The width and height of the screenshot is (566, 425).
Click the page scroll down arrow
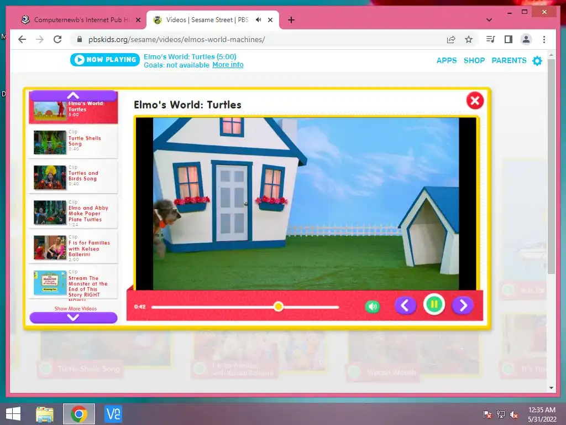pyautogui.click(x=551, y=388)
